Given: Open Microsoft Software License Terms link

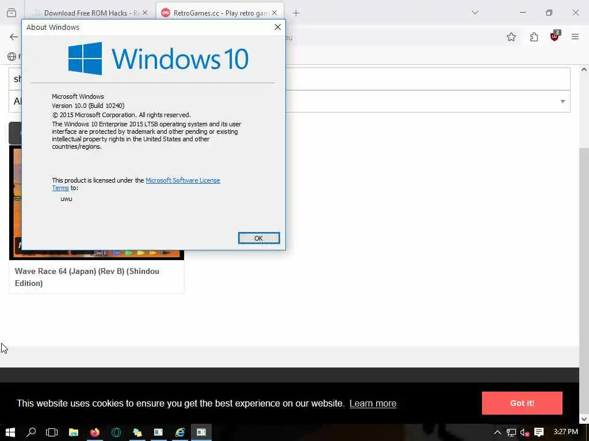Looking at the screenshot, I should tap(182, 180).
